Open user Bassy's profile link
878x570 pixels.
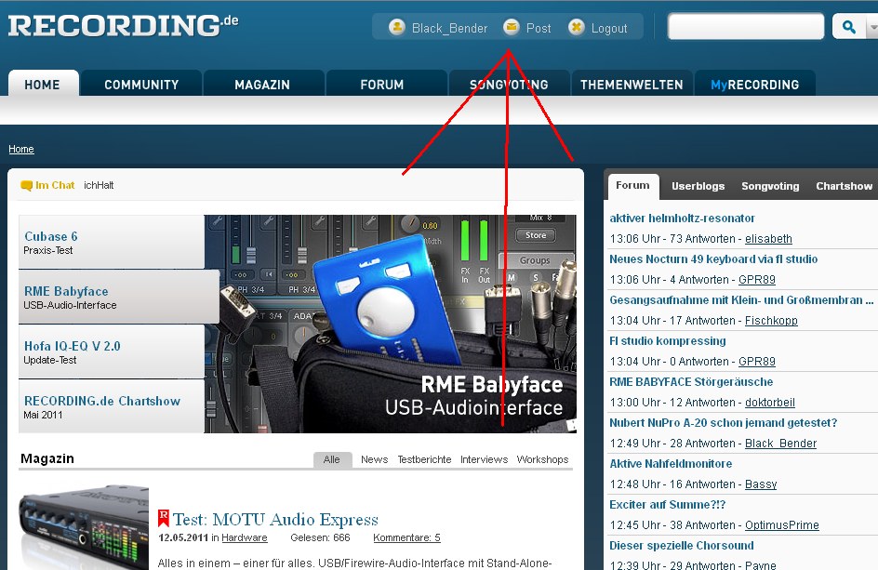(x=761, y=484)
